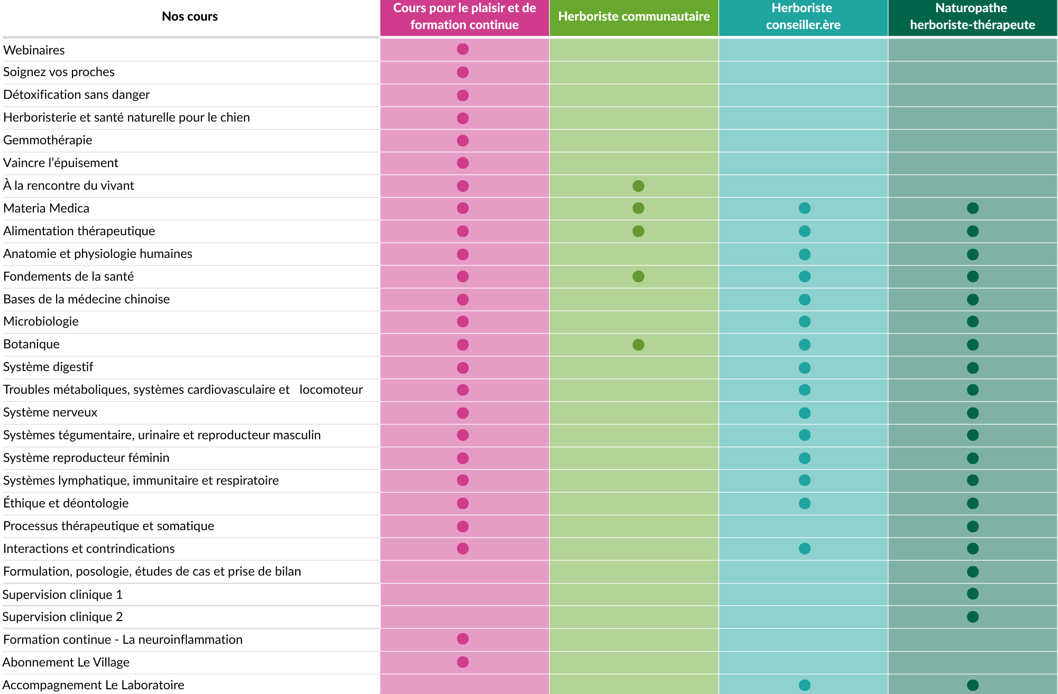
Task: Click teal dot for Interactions et contrindications
Action: pyautogui.click(x=805, y=549)
